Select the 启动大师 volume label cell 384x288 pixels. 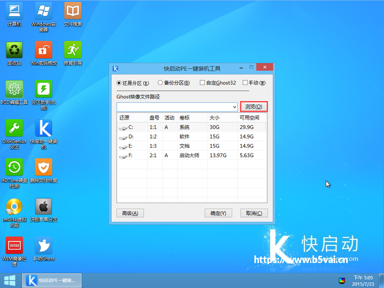tap(189, 155)
